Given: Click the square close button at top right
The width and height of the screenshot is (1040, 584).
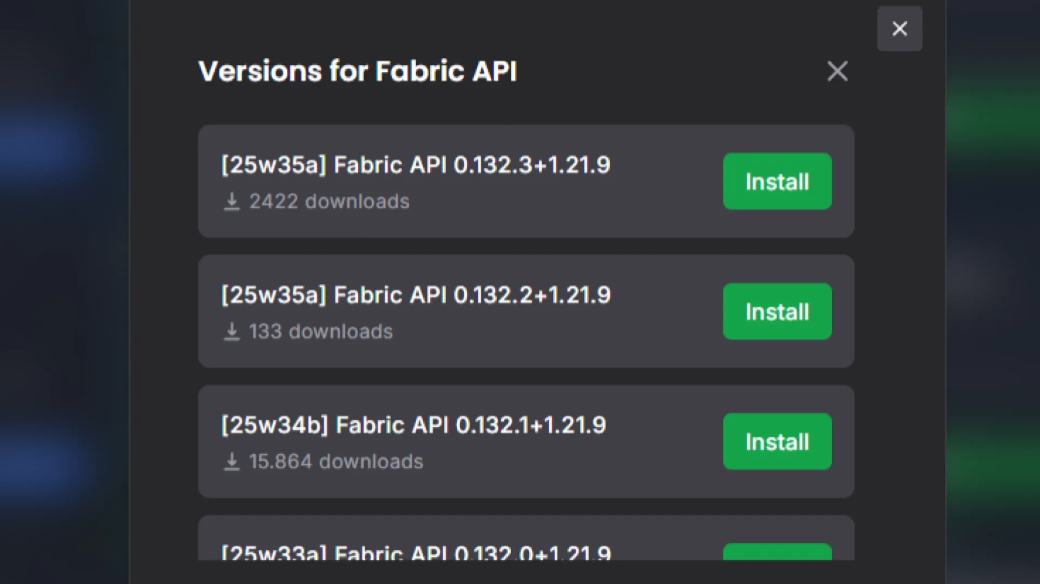Looking at the screenshot, I should tap(899, 29).
